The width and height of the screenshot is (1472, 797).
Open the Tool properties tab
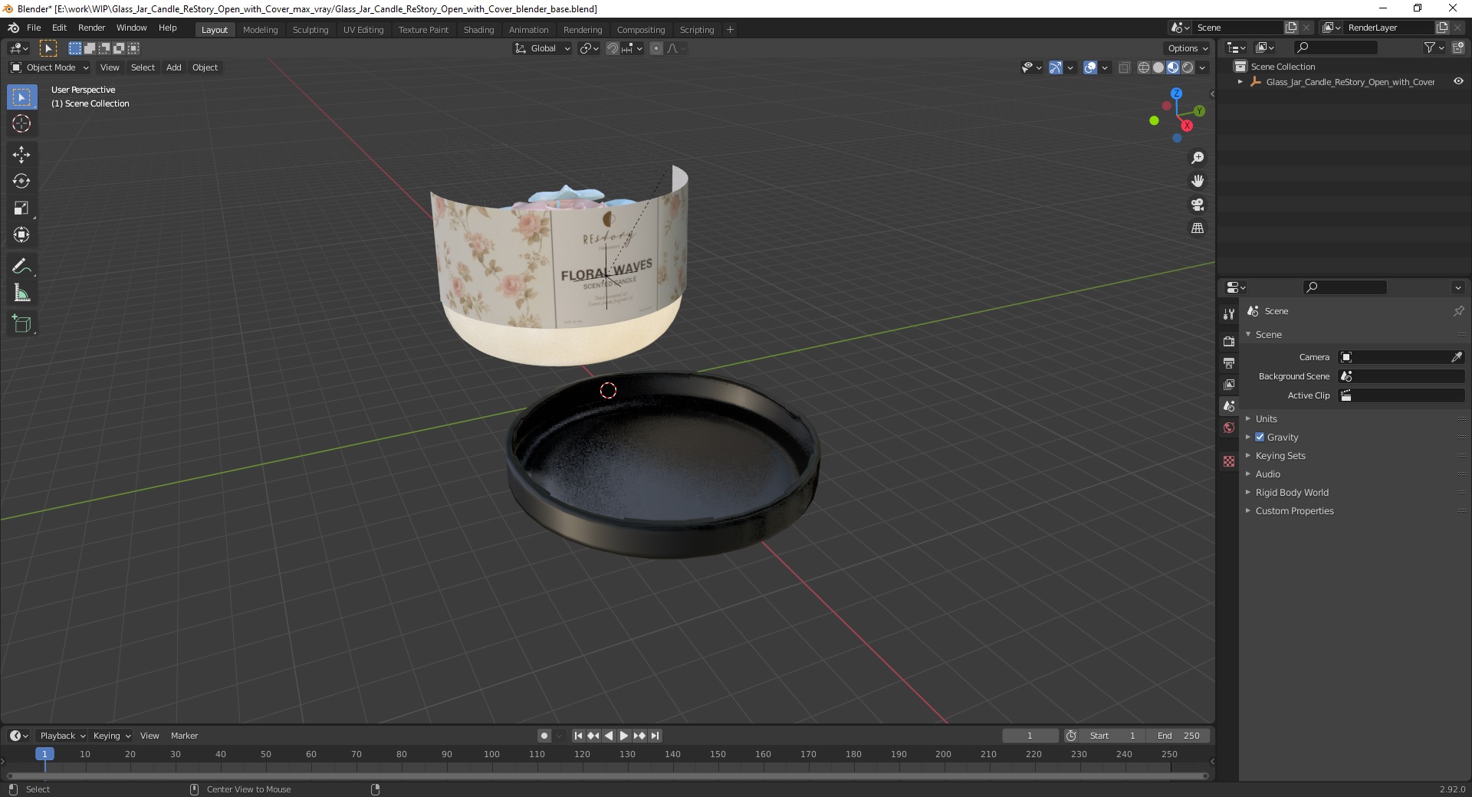coord(1229,314)
